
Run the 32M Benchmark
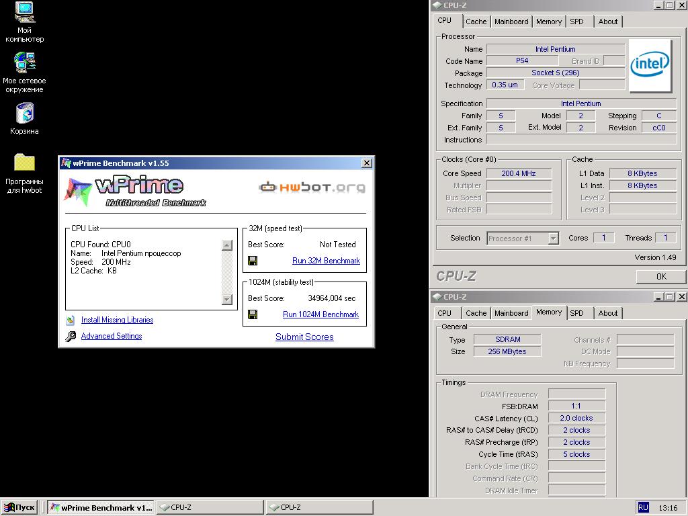326,261
